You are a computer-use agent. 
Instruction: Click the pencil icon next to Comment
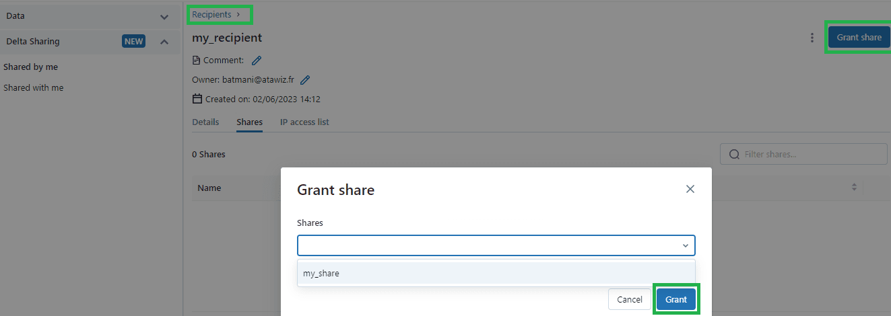tap(256, 61)
